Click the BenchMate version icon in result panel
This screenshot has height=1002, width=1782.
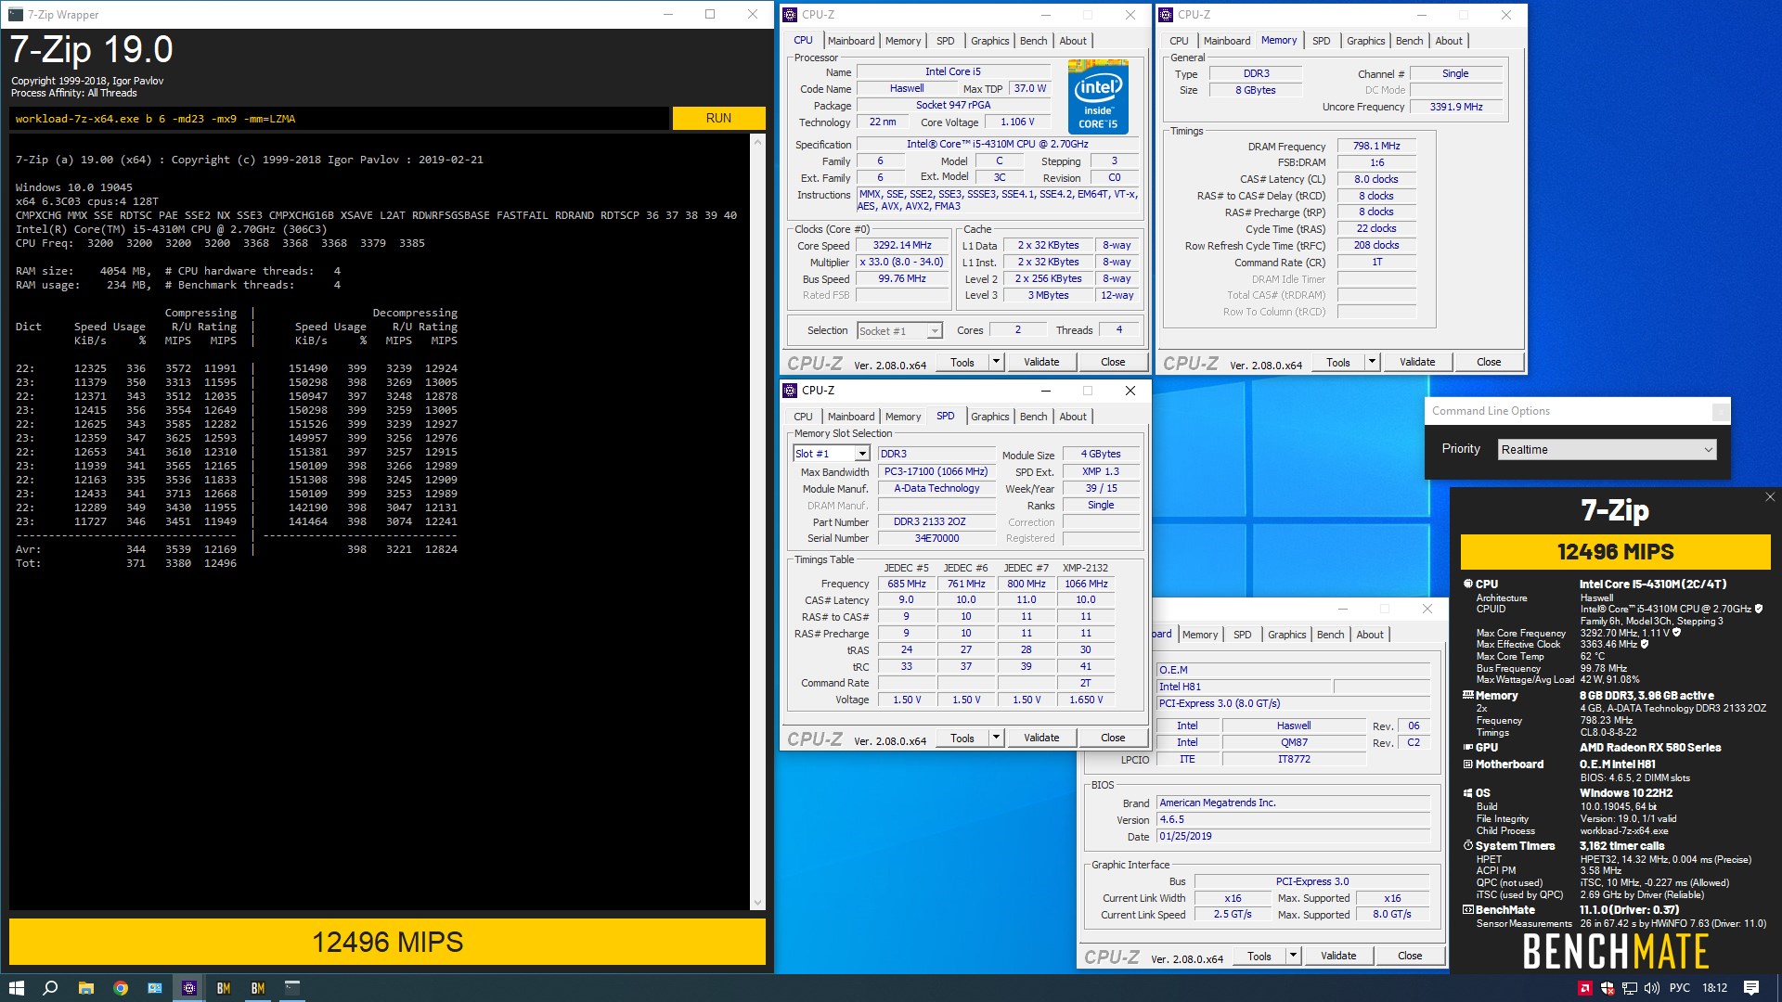pos(1468,910)
